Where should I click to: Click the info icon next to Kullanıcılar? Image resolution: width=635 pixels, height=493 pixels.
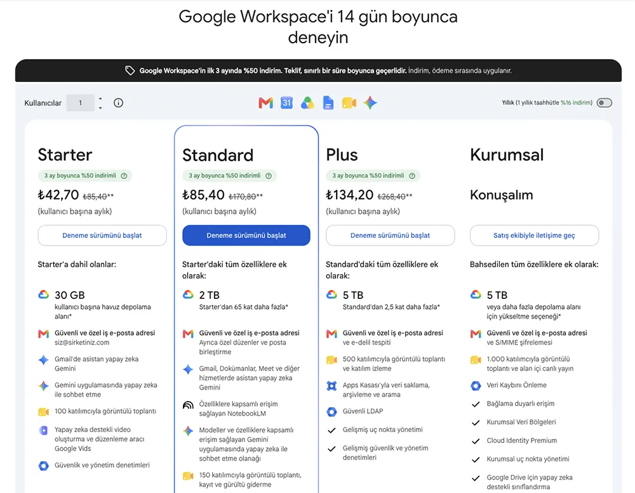[118, 103]
